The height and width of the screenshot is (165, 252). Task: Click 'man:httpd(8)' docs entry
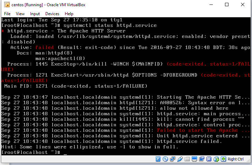pyautogui.click(x=54, y=53)
